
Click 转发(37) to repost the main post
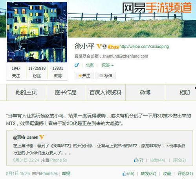pos(148,173)
